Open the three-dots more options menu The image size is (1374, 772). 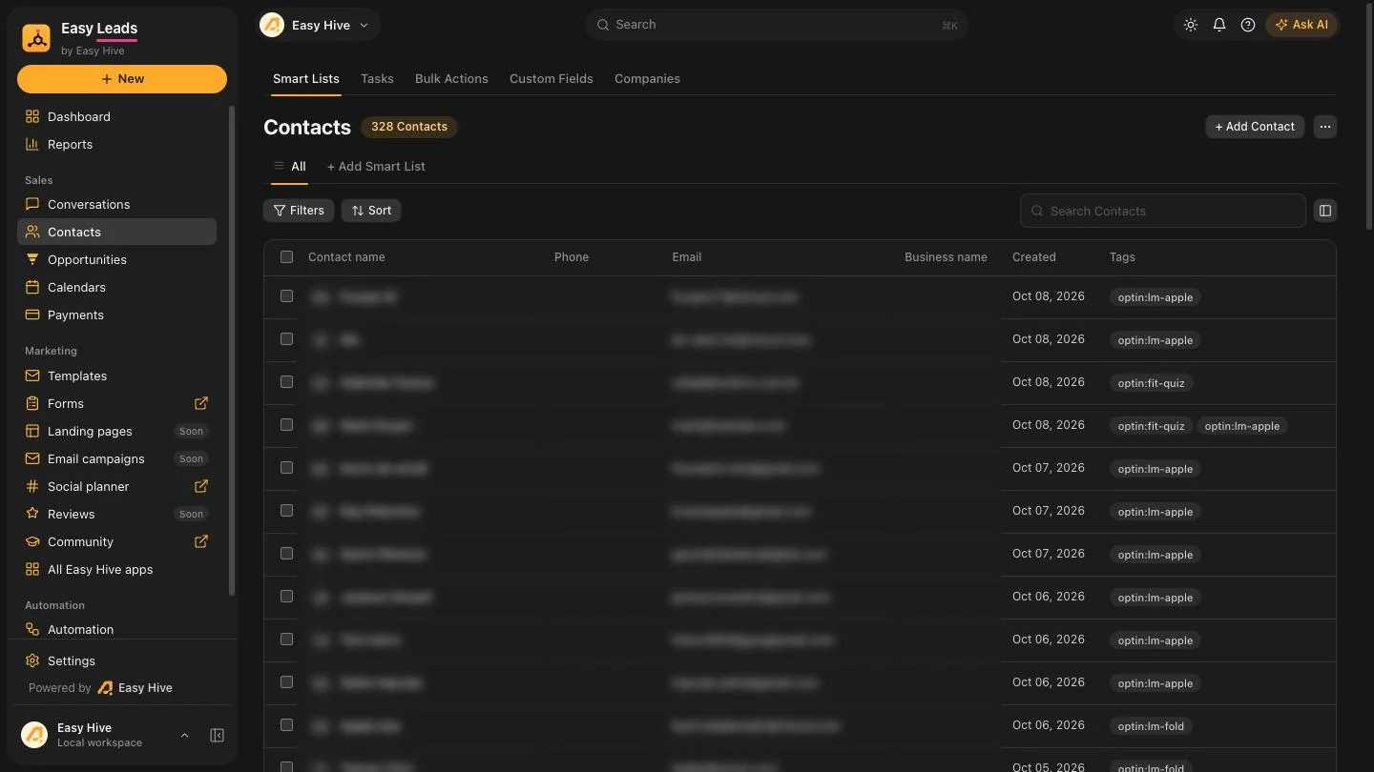tap(1325, 127)
